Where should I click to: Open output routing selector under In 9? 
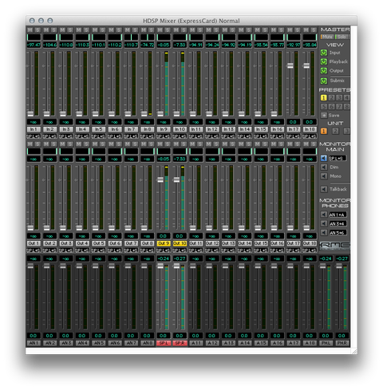click(164, 136)
